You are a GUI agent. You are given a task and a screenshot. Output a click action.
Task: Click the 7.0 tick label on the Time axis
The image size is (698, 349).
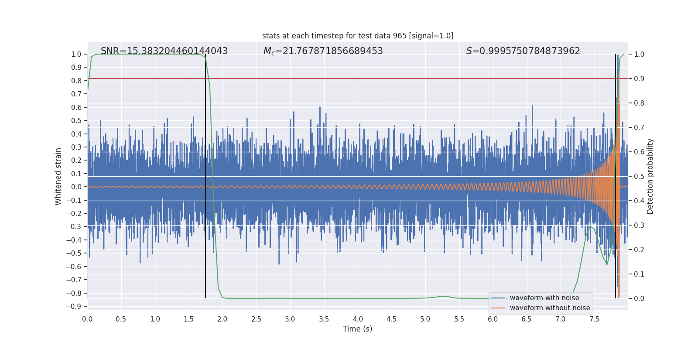[561, 319]
